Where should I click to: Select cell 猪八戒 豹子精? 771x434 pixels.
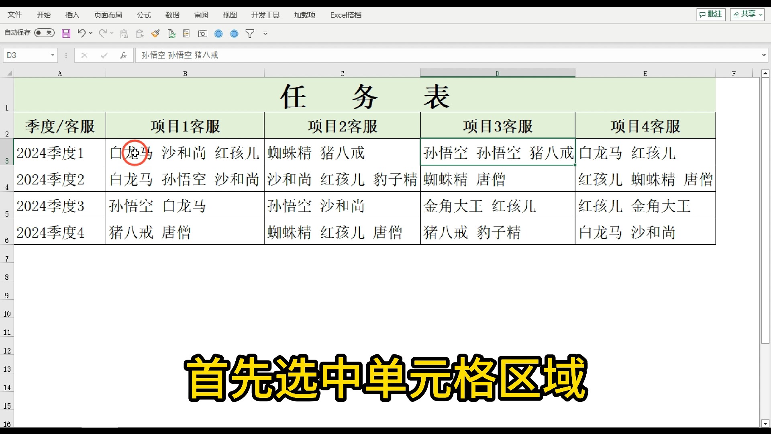tap(498, 232)
